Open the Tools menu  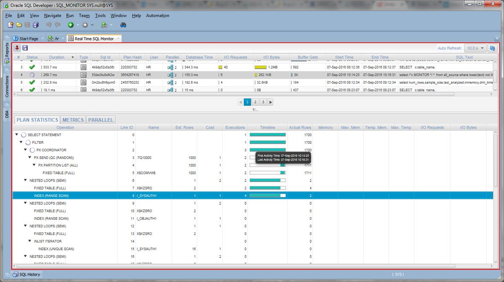[x=100, y=16]
